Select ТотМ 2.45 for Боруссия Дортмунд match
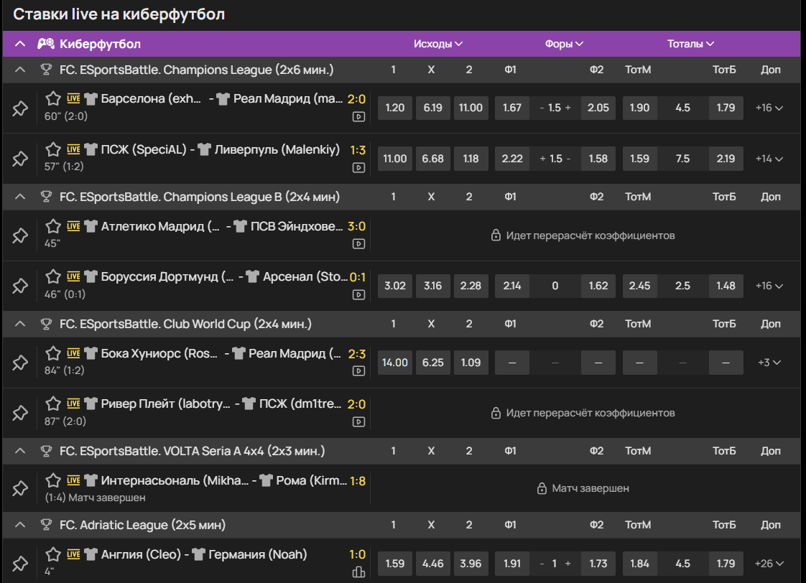Image resolution: width=806 pixels, height=583 pixels. (639, 286)
